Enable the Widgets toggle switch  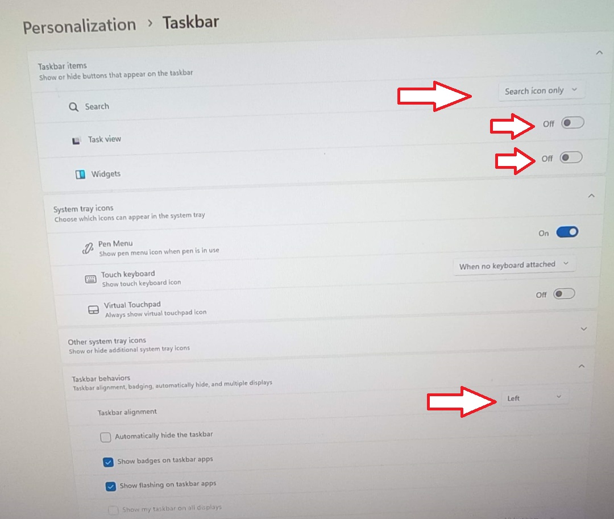(x=571, y=157)
